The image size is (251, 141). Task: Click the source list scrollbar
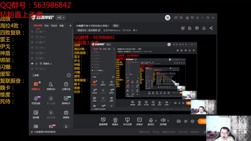pos(72,43)
